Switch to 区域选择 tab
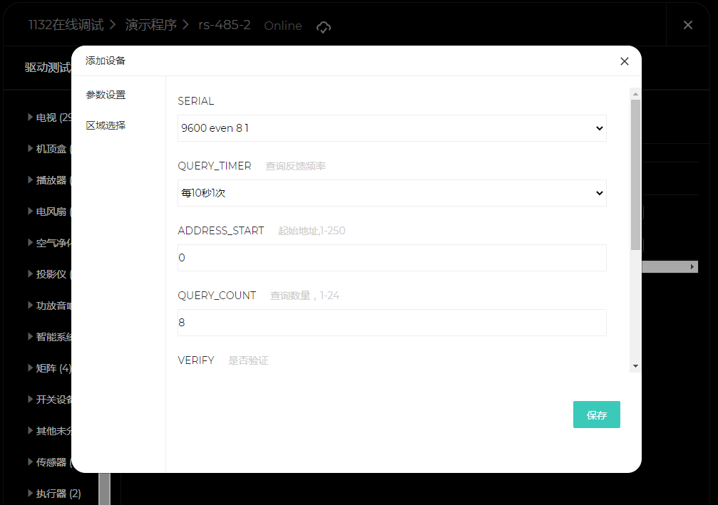The width and height of the screenshot is (718, 505). click(106, 126)
